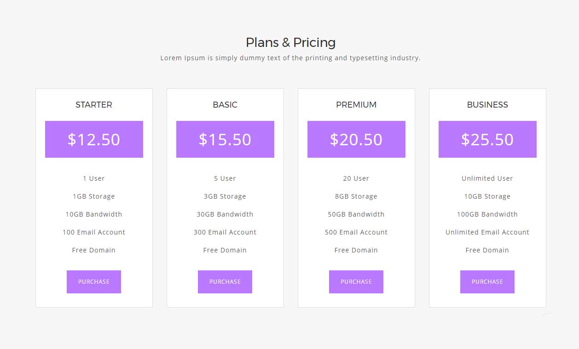This screenshot has height=349, width=579.
Task: Select the $20.50 price box
Action: click(x=356, y=139)
